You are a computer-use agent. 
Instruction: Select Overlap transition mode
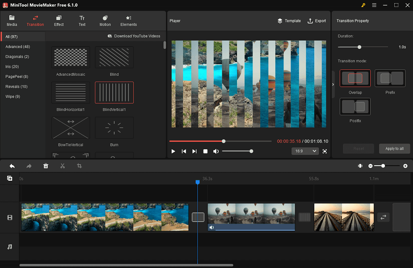tap(355, 78)
